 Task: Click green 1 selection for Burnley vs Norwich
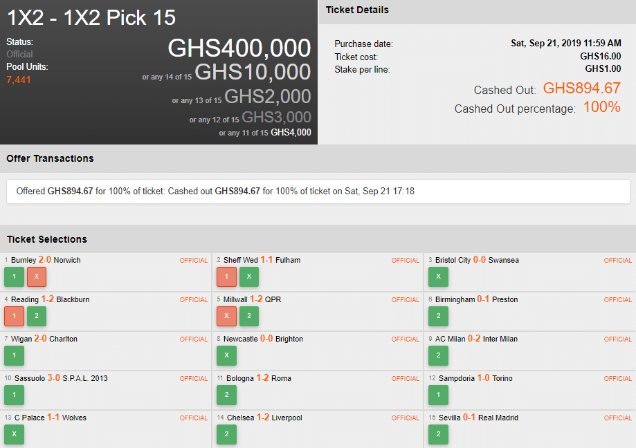pyautogui.click(x=14, y=277)
